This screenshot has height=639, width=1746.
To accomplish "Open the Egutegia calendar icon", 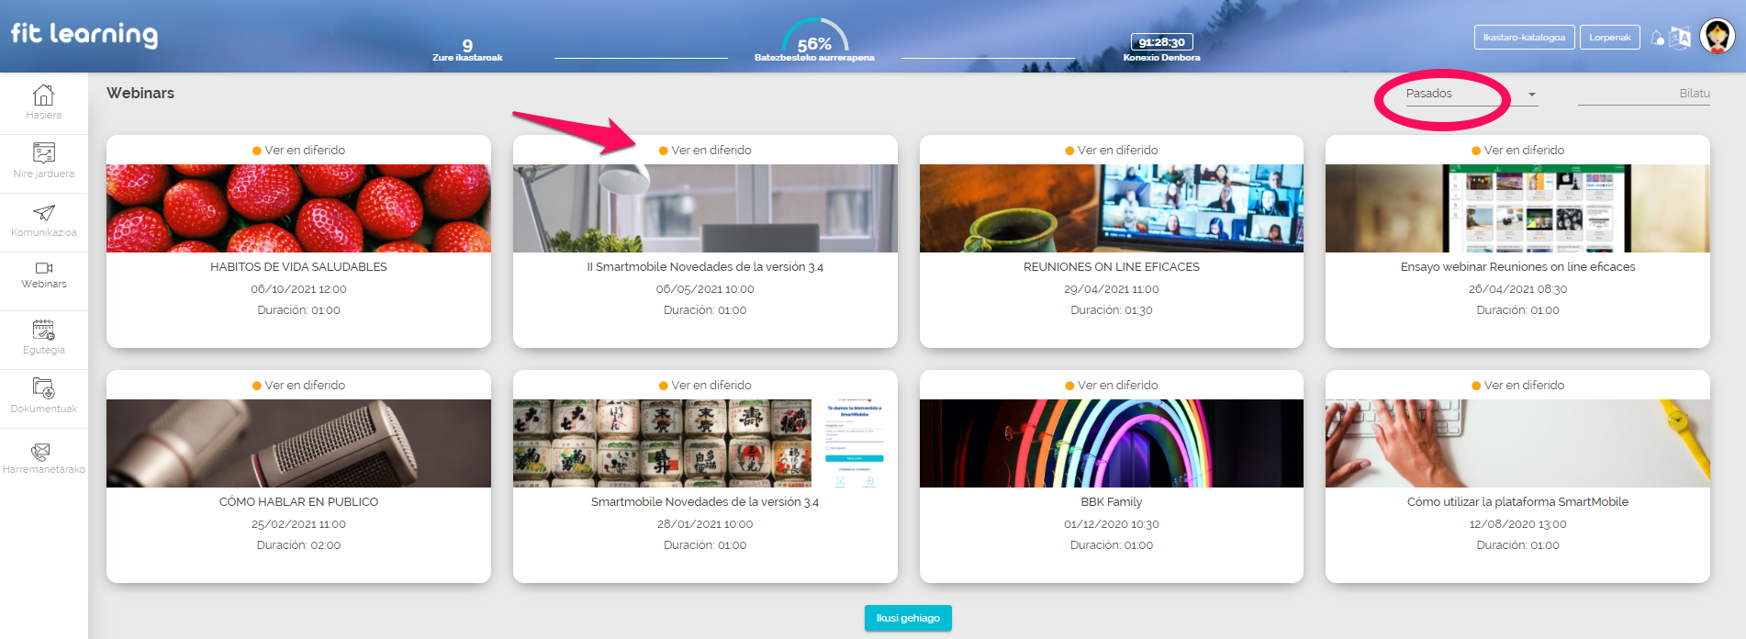I will click(x=43, y=330).
